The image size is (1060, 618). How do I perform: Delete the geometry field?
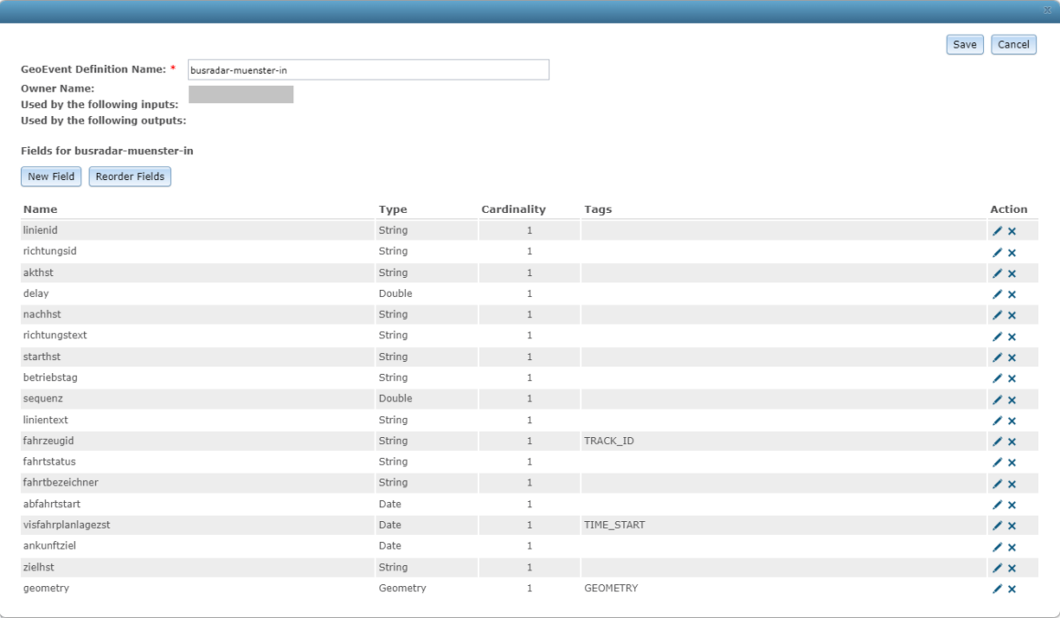[x=1012, y=589]
